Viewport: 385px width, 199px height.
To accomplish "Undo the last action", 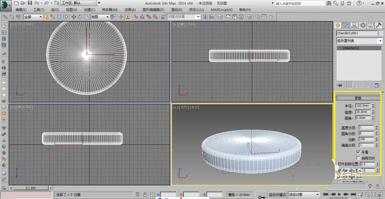I will pos(37,3).
